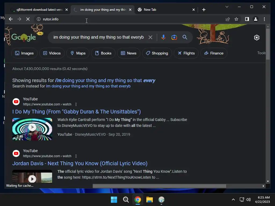Viewport: 275px width, 206px height.
Task: Filter results by Images
Action: 24,53
